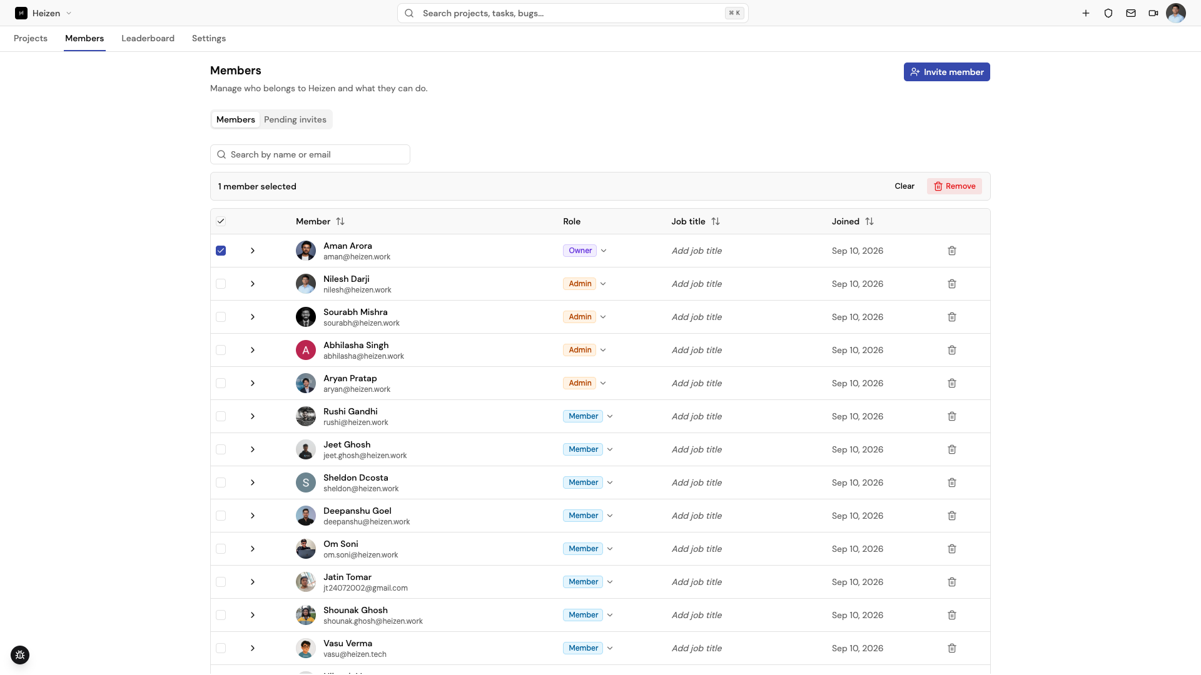Switch to the Leaderboard tab
The height and width of the screenshot is (675, 1201).
coord(148,38)
